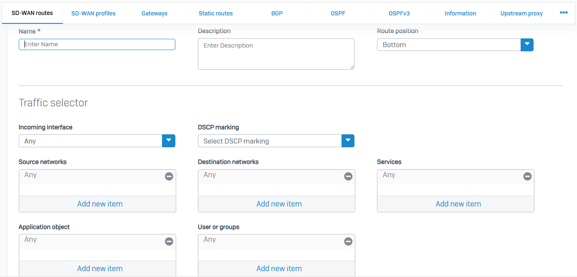Open the Upstream proxy tab
This screenshot has width=577, height=277.
(x=521, y=13)
